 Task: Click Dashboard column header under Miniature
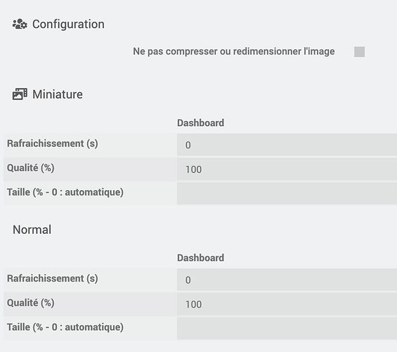pos(200,123)
